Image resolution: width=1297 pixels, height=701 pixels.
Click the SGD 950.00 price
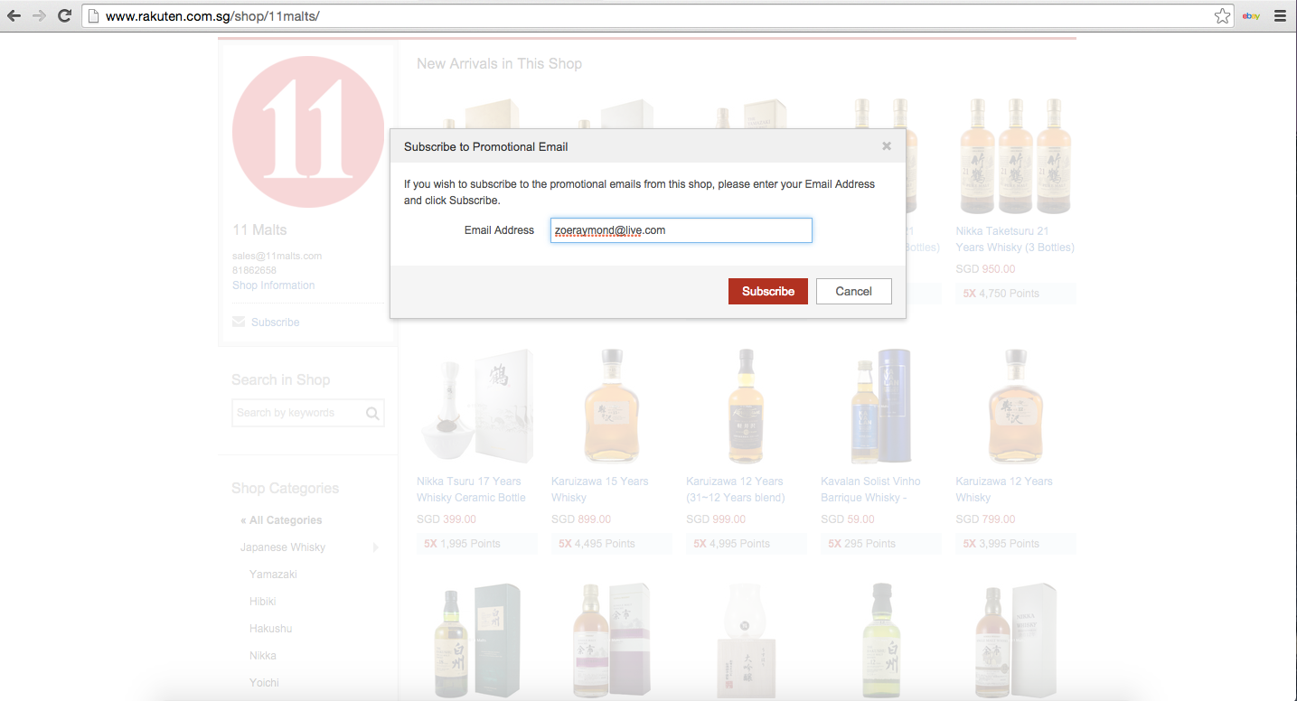(x=985, y=269)
